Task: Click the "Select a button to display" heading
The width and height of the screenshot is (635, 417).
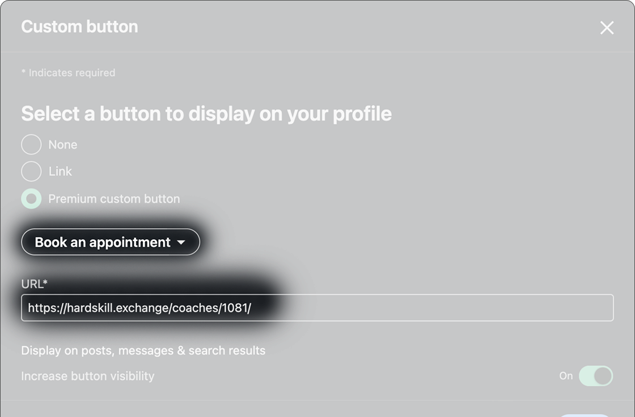Action: coord(206,113)
